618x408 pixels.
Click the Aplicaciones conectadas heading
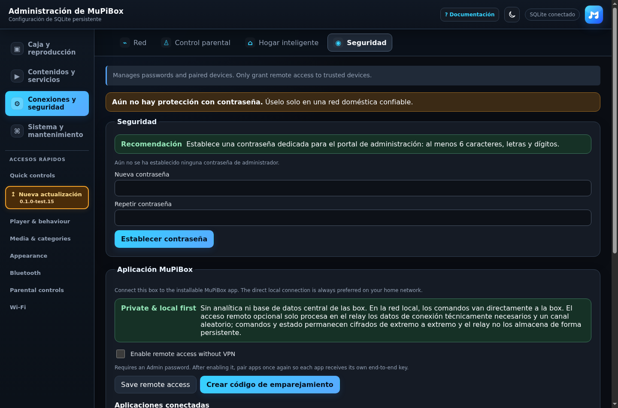click(162, 405)
